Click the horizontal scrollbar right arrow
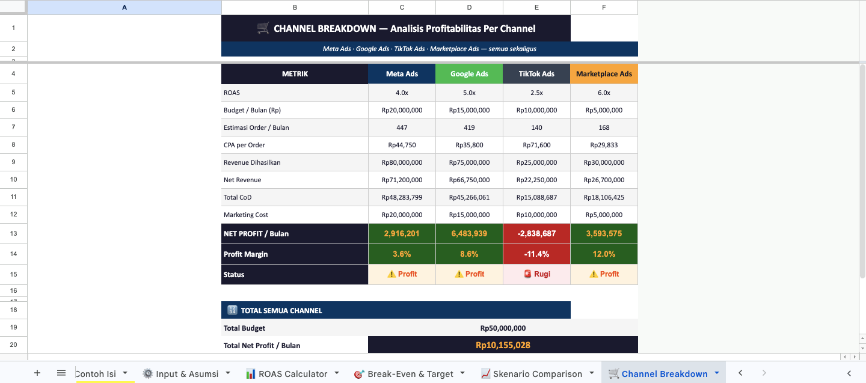Image resolution: width=866 pixels, height=383 pixels. pos(854,357)
